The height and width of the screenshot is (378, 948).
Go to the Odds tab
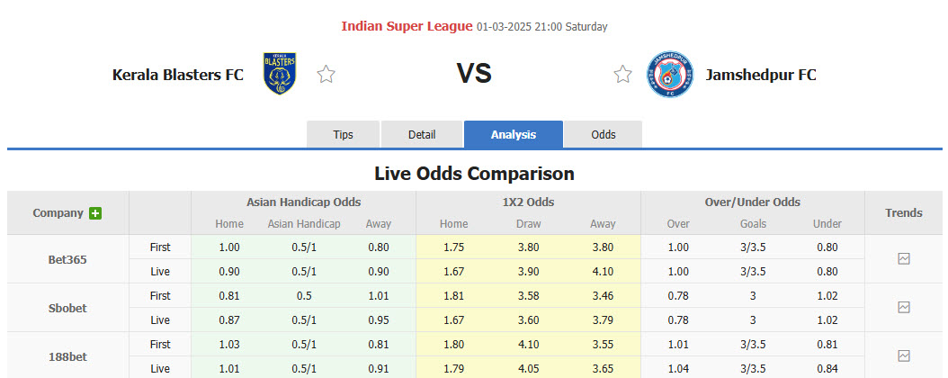pos(604,135)
